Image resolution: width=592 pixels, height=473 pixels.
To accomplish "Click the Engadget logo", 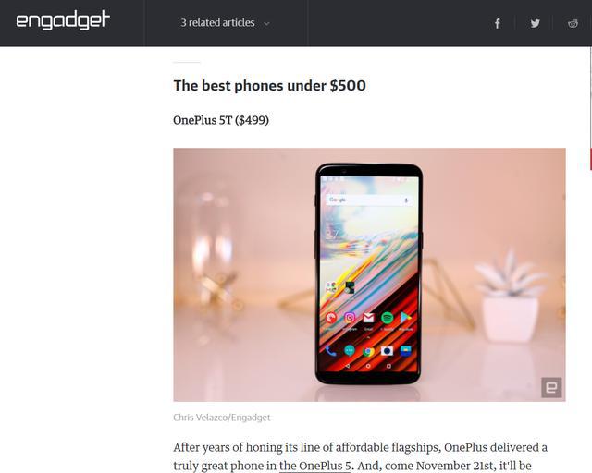I will pyautogui.click(x=63, y=20).
